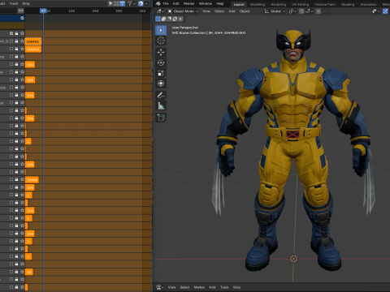The image size is (390, 292).
Task: Click the second filter icon in NLA header
Action: point(116,3)
